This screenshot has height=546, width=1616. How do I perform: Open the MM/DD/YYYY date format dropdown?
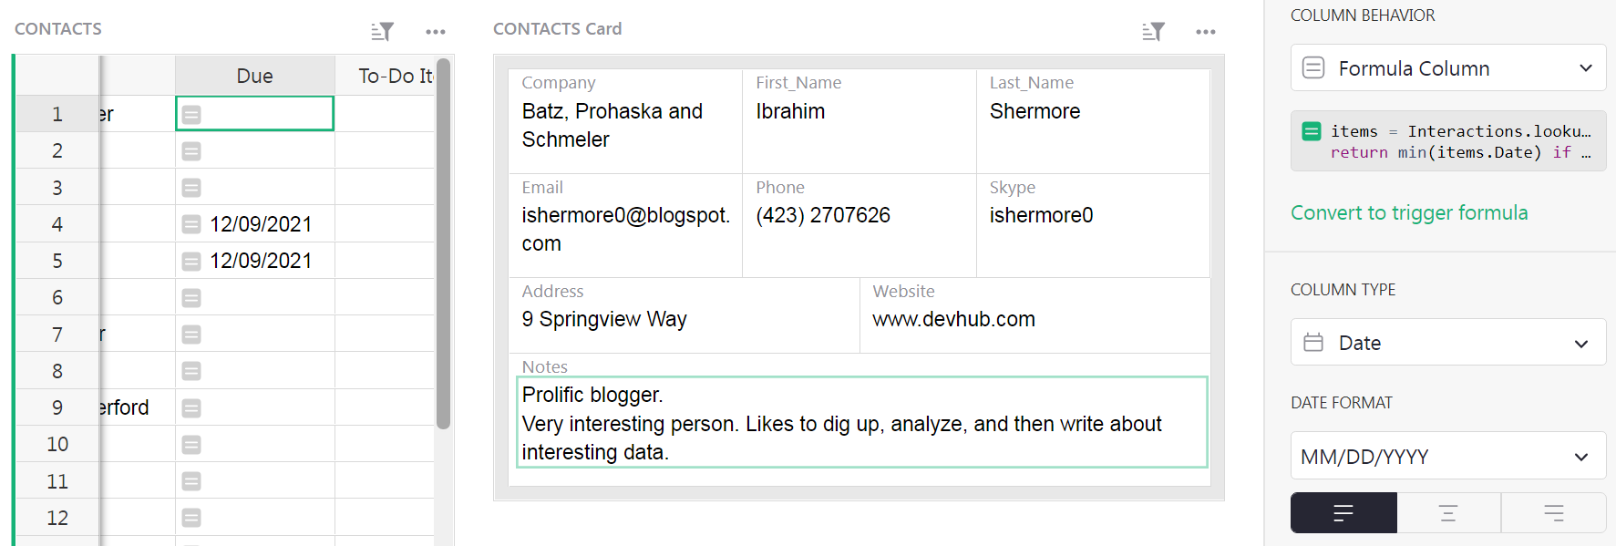click(x=1447, y=457)
